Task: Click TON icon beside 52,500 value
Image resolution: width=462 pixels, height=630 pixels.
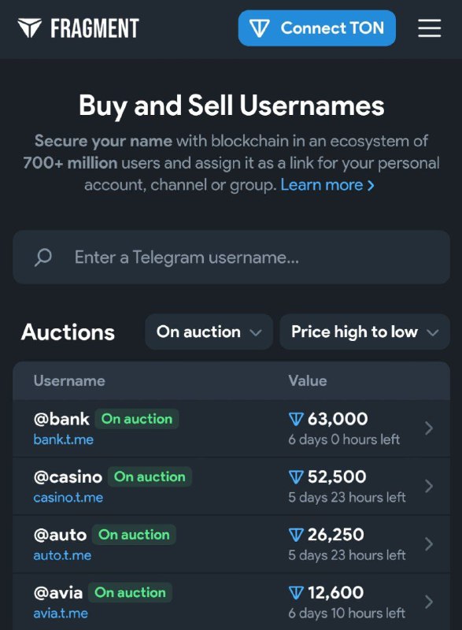Action: tap(296, 477)
